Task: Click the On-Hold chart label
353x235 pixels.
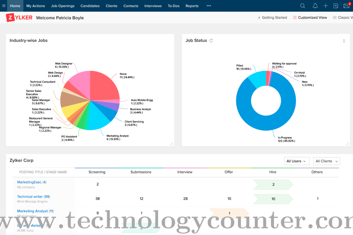Action: click(x=300, y=74)
